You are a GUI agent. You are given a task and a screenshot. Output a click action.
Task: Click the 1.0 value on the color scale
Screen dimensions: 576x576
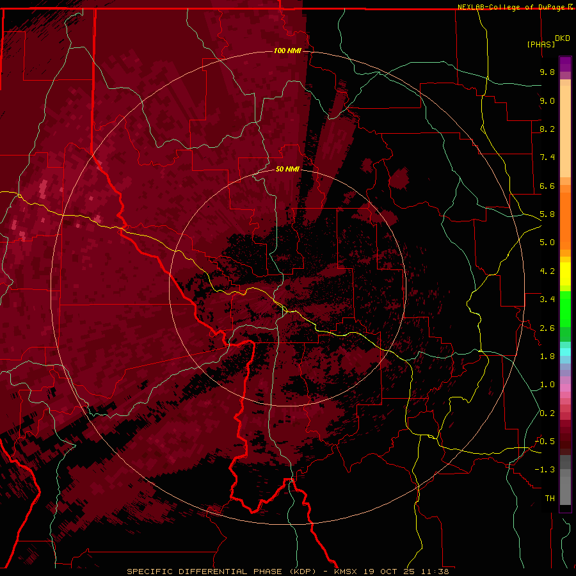click(x=547, y=385)
